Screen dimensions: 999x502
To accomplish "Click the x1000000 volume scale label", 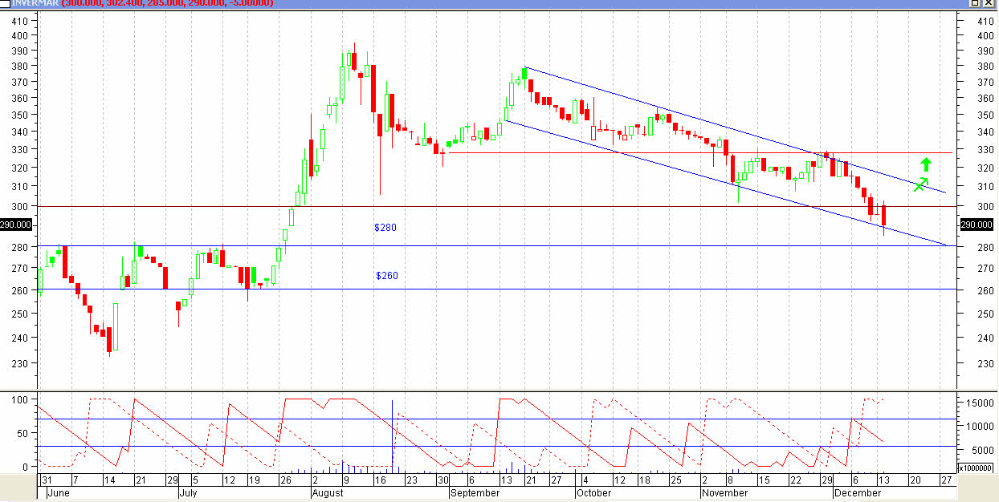I will click(977, 468).
